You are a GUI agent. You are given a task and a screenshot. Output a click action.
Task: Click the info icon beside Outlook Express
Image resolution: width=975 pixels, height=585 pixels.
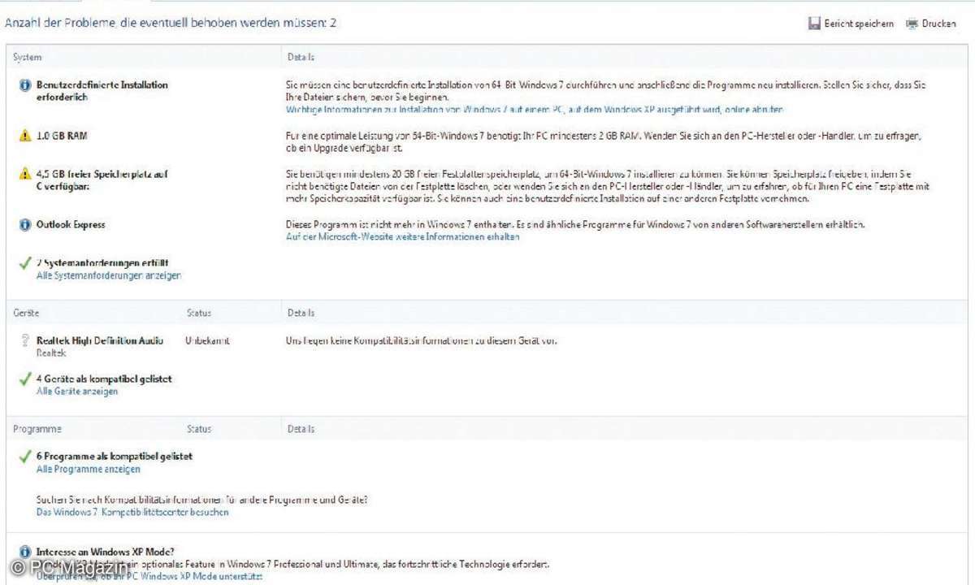pos(25,225)
